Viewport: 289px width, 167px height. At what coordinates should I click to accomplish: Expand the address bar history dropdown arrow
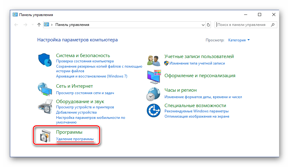coord(203,25)
